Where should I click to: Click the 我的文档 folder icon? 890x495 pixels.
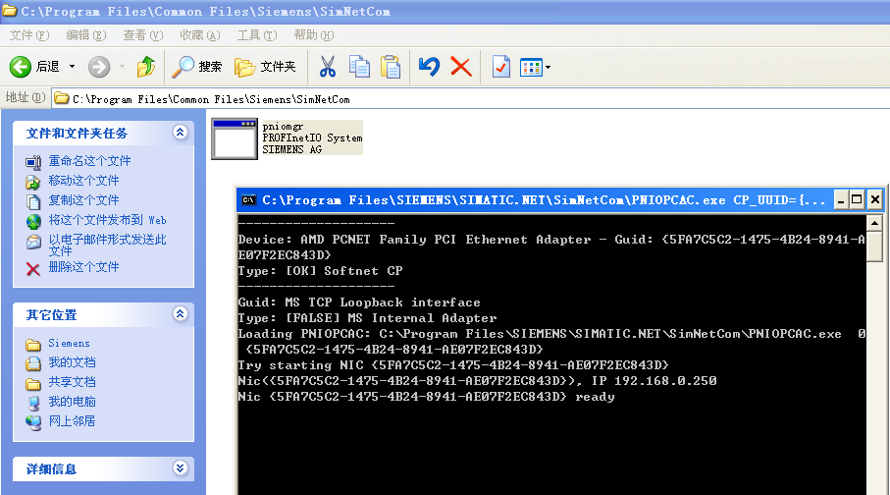33,363
